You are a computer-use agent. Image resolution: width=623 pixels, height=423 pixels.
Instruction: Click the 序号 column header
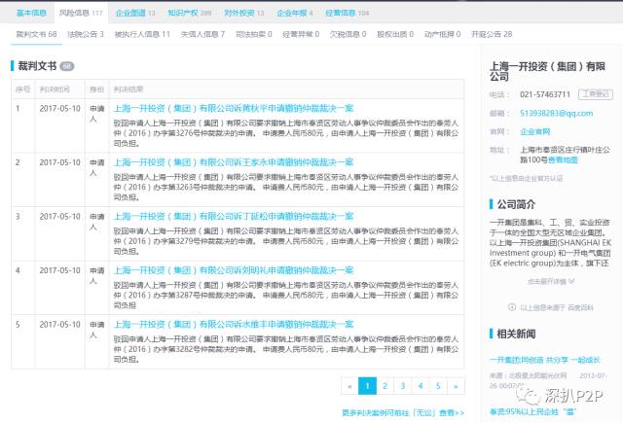(x=23, y=89)
